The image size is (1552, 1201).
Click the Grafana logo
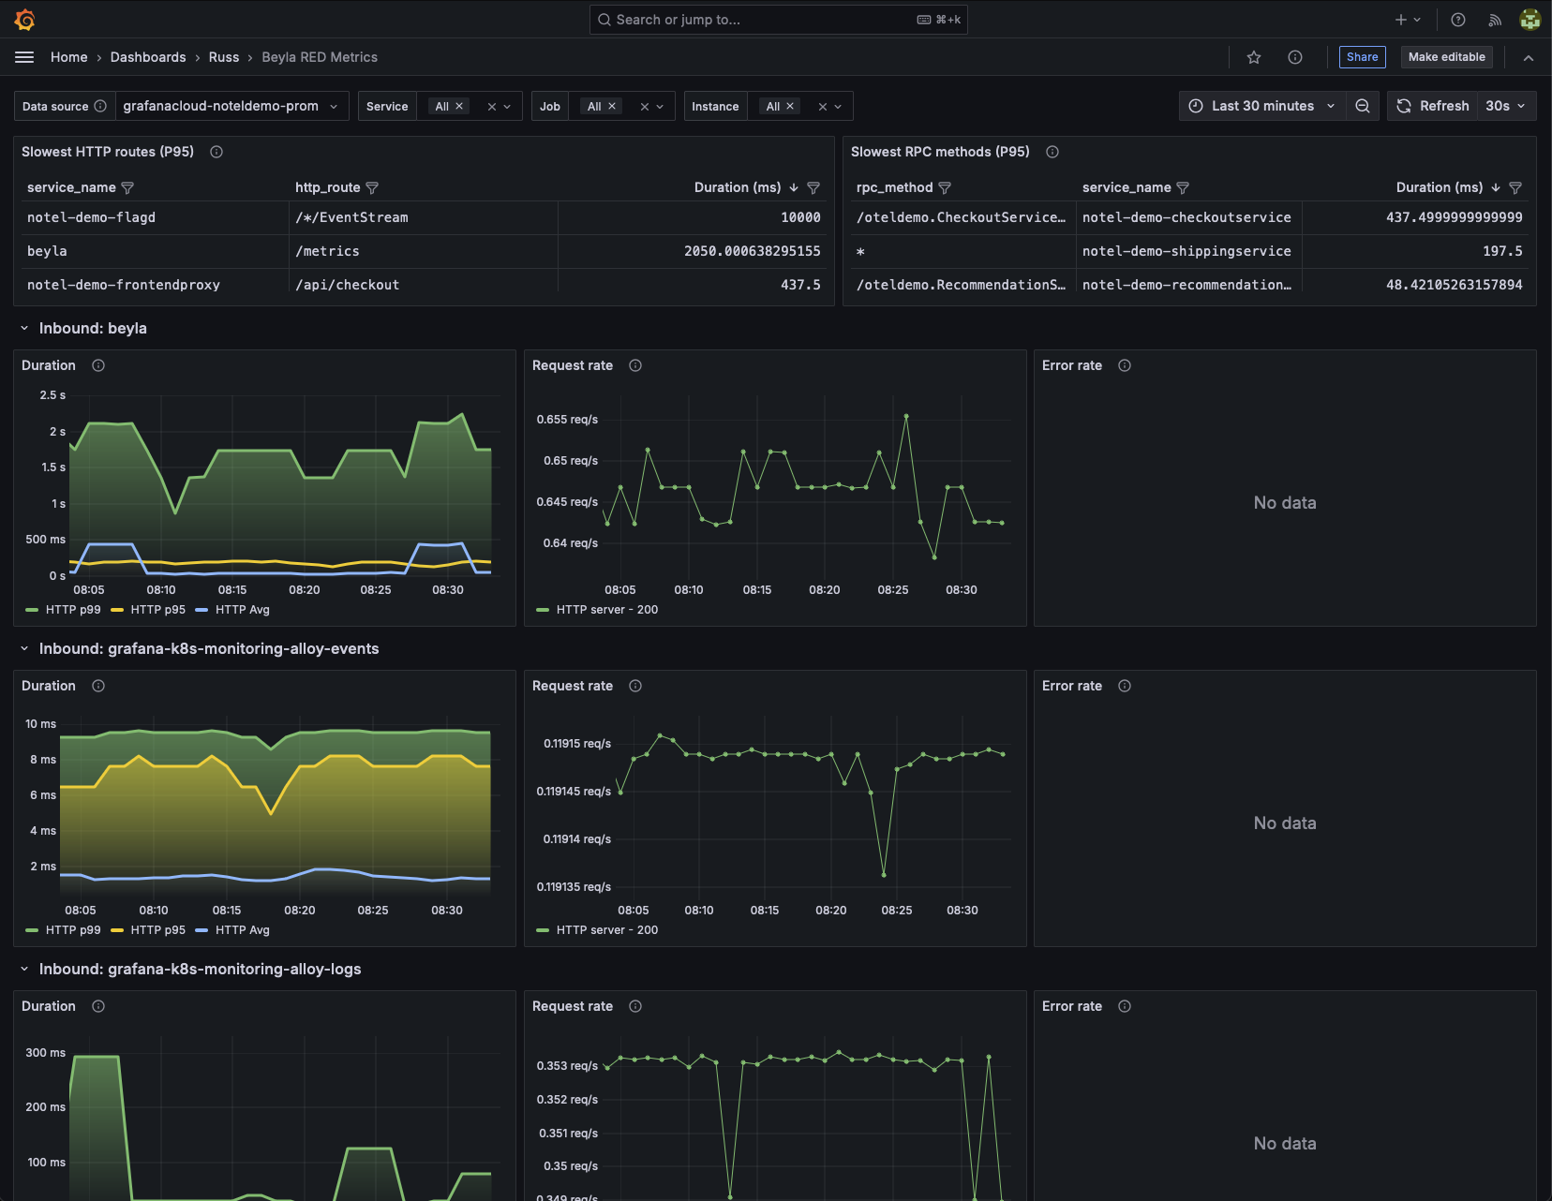point(24,19)
